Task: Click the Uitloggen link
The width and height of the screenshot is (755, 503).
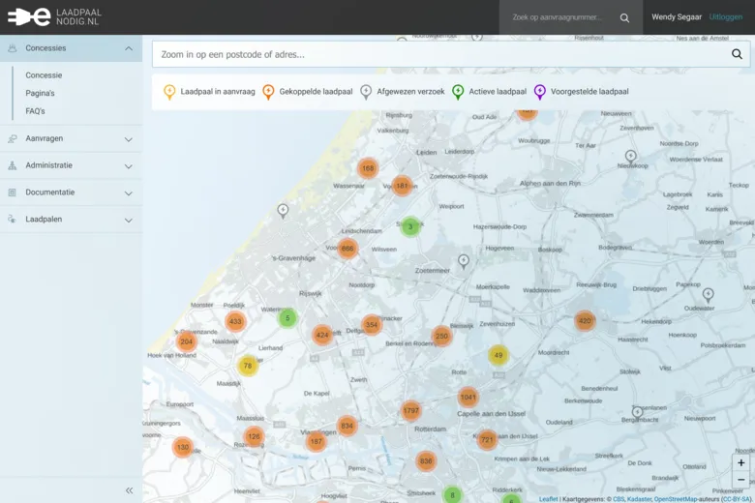Action: [x=726, y=17]
